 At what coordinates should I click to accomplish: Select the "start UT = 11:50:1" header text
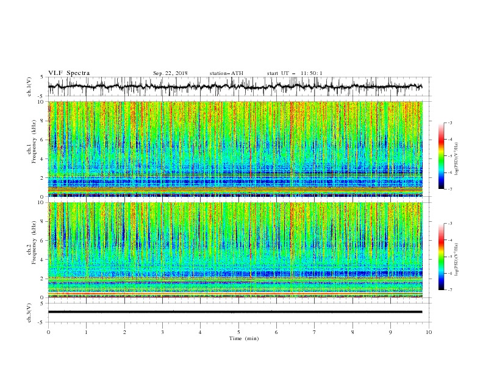(295, 73)
